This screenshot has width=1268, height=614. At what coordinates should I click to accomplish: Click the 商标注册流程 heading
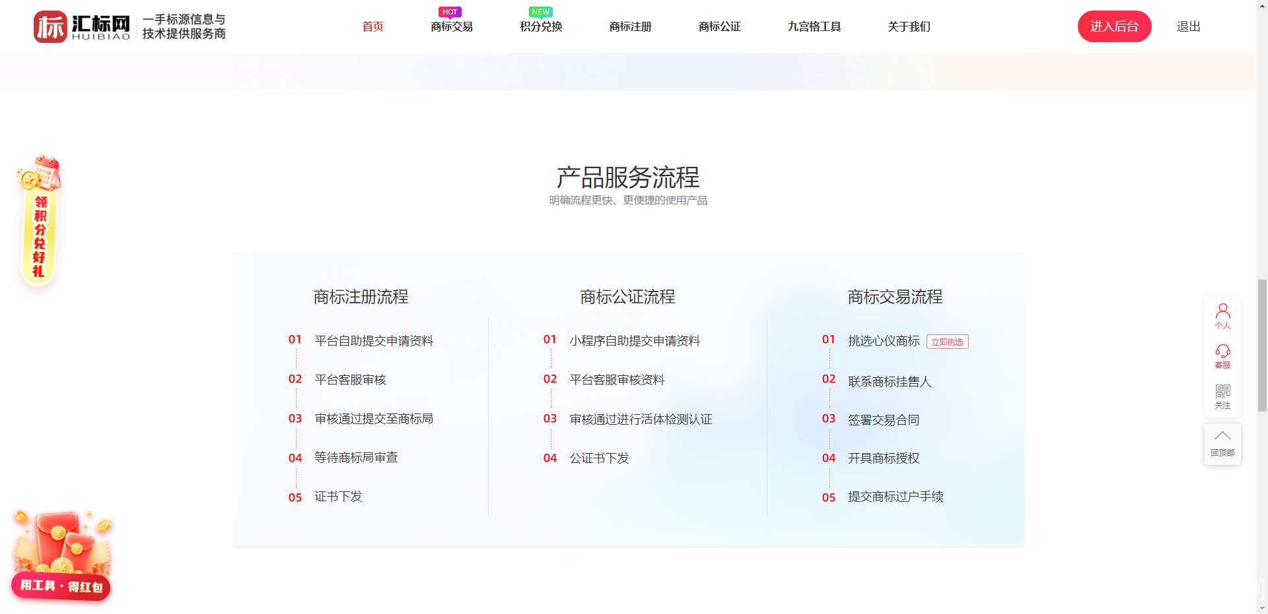[x=361, y=297]
